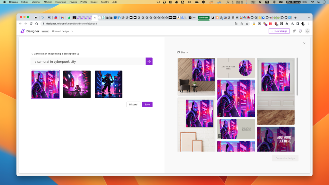329x185 pixels.
Task: Close the design ideas panel with X
Action: [x=304, y=43]
